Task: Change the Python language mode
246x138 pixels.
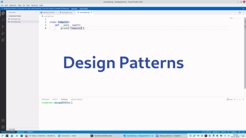Action: click(x=234, y=132)
